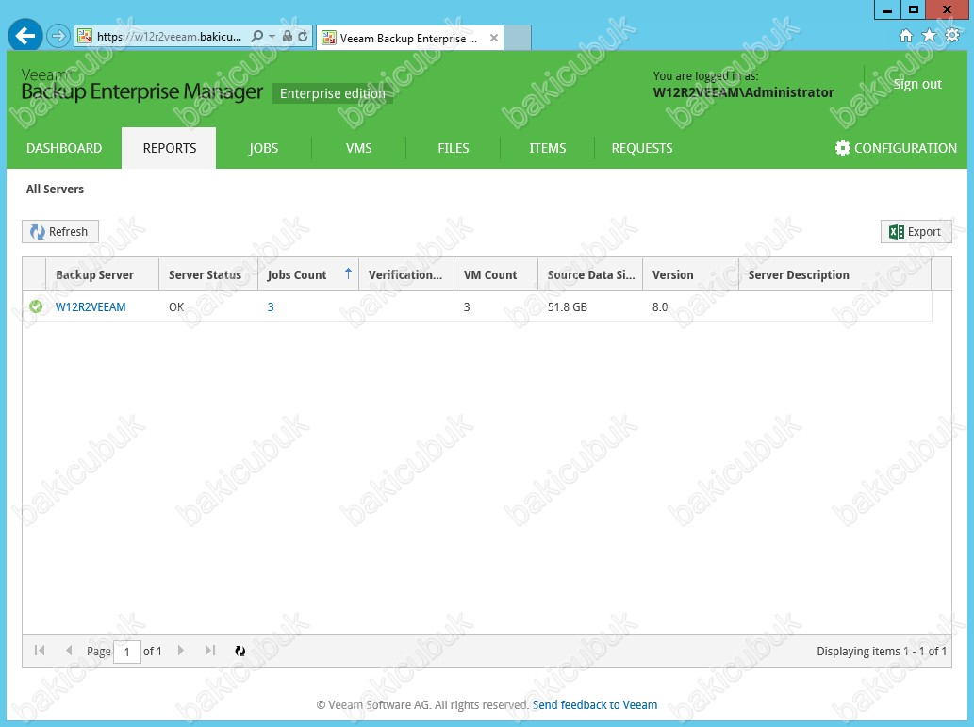
Task: Go forward with the browser forward arrow
Action: coord(58,36)
